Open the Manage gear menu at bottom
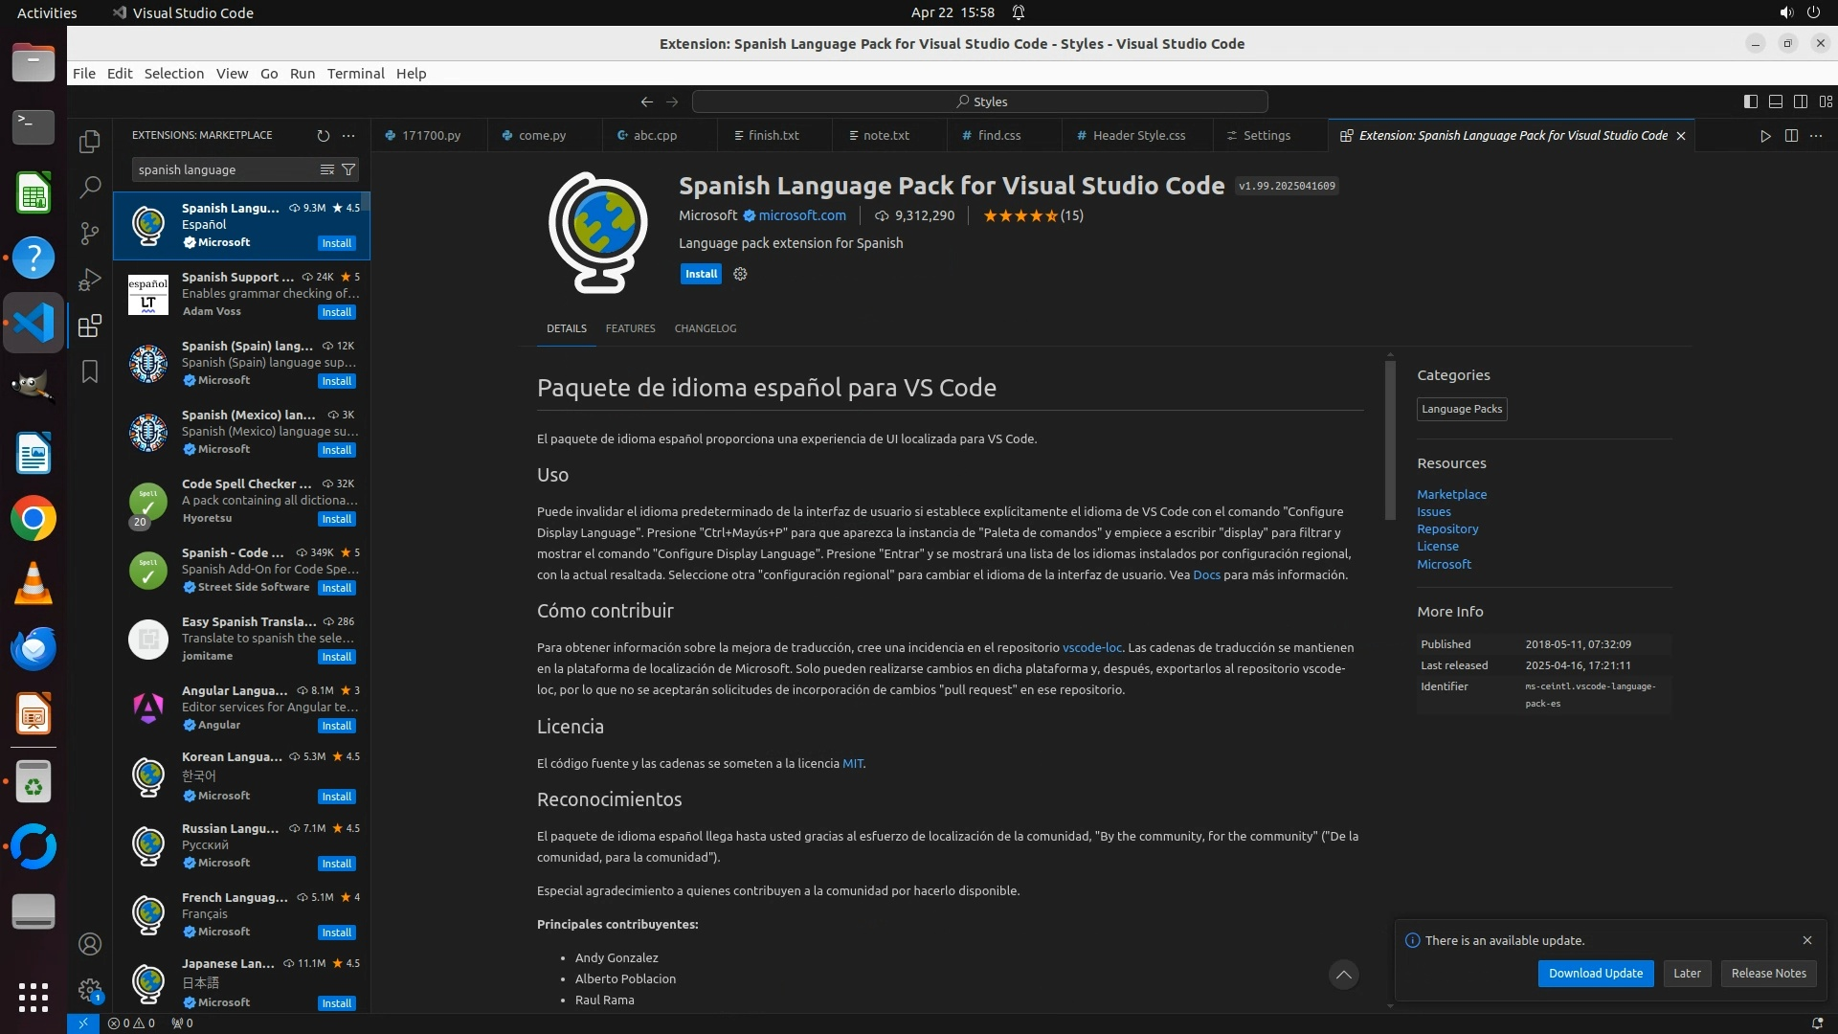The width and height of the screenshot is (1838, 1034). [x=90, y=990]
